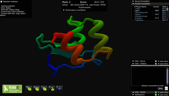This screenshot has height=96, width=169.
Task: Click the E tool button
Action: 36,89
